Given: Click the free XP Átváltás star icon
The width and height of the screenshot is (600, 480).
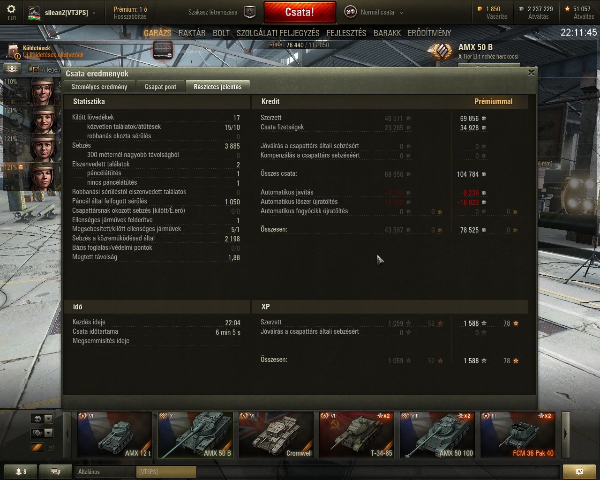Looking at the screenshot, I should [568, 9].
